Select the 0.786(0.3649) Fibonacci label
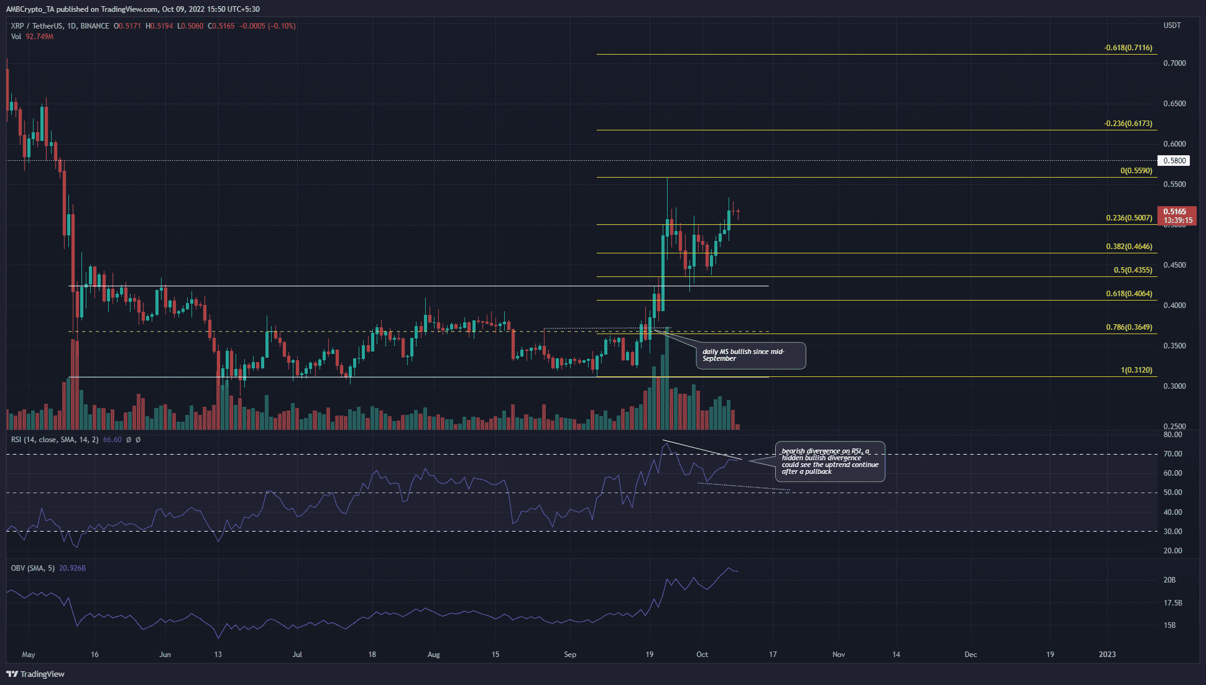 (x=1129, y=327)
